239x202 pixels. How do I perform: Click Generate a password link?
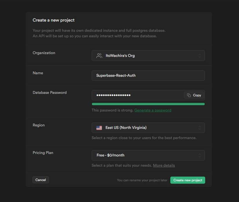coord(153,110)
